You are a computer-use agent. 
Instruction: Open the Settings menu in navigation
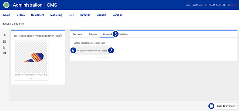[x=85, y=15]
